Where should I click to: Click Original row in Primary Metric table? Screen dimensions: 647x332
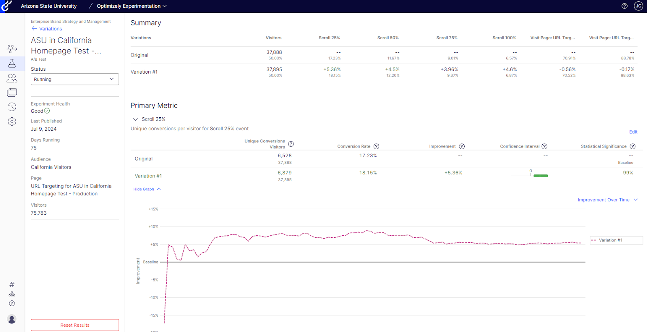click(x=387, y=159)
